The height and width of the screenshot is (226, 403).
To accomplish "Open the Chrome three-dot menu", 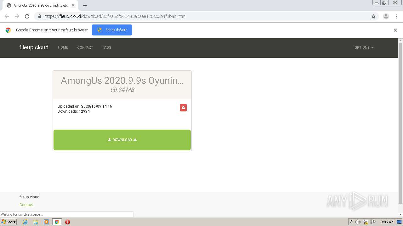I will 396,16.
